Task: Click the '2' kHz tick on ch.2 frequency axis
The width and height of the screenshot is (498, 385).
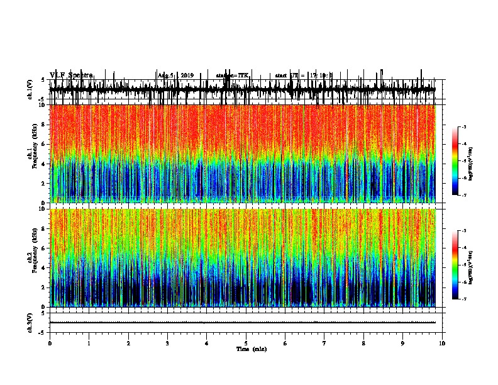Action: (x=43, y=287)
